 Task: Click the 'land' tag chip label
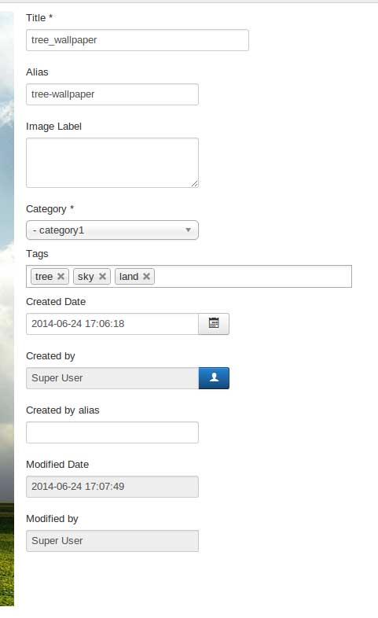click(x=129, y=276)
